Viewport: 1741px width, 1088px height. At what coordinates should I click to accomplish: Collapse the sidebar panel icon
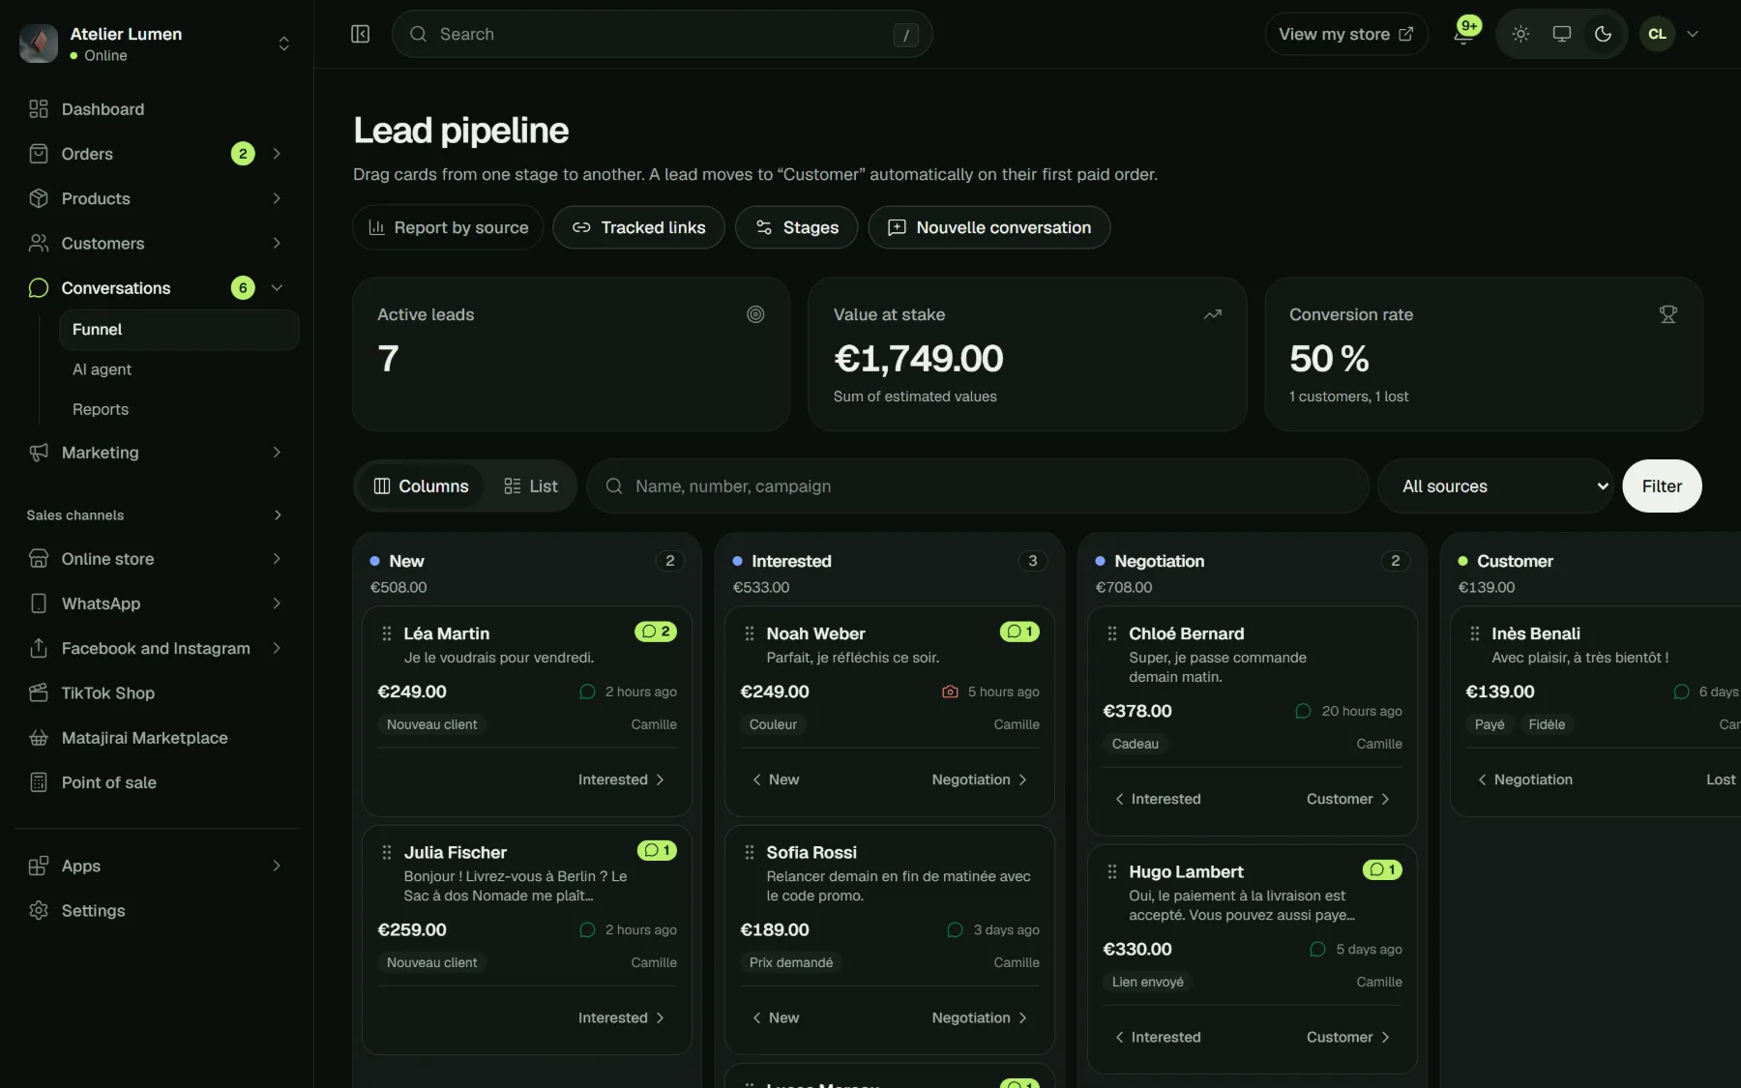point(360,34)
